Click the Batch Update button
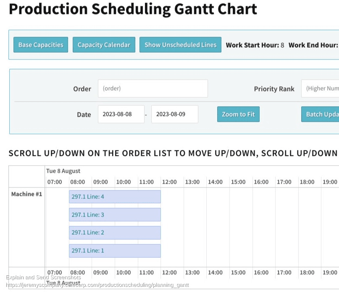This screenshot has width=339, height=294. (x=320, y=114)
